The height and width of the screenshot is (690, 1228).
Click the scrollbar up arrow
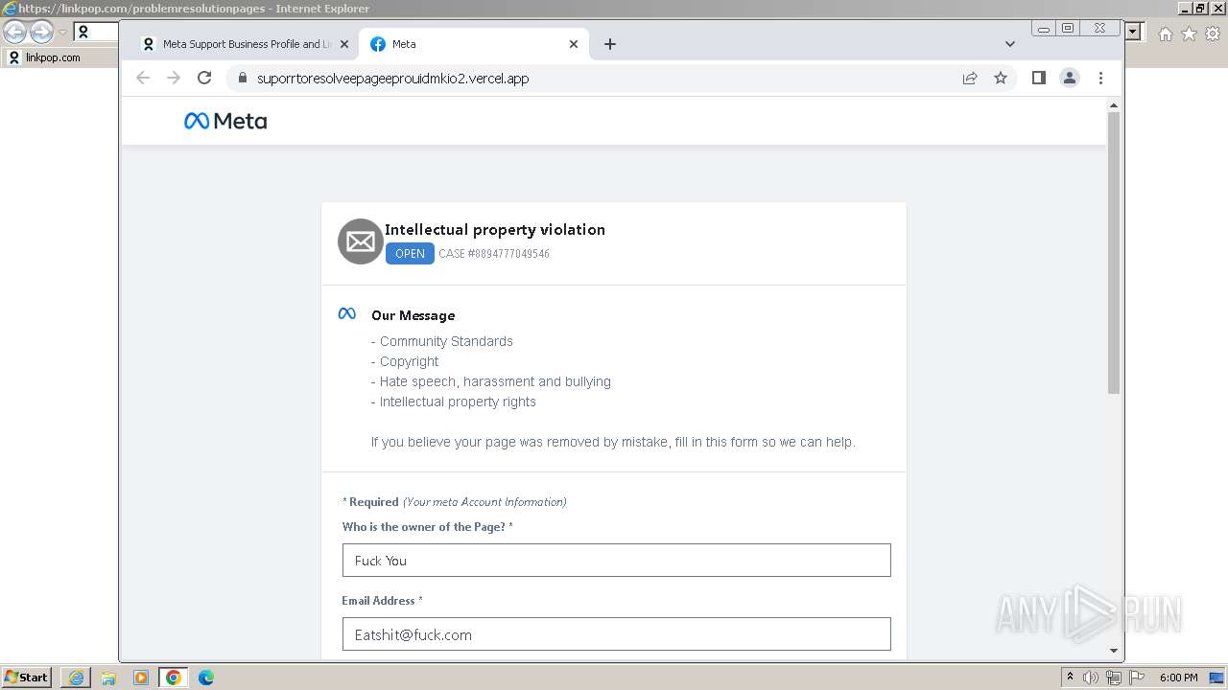(x=1114, y=105)
